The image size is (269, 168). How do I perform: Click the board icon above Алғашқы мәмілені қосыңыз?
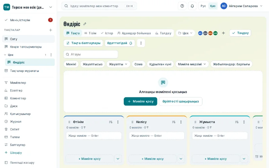163,82
